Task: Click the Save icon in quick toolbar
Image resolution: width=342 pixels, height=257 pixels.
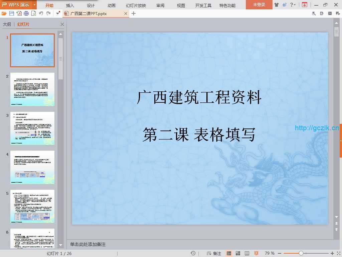Action: pyautogui.click(x=12, y=13)
